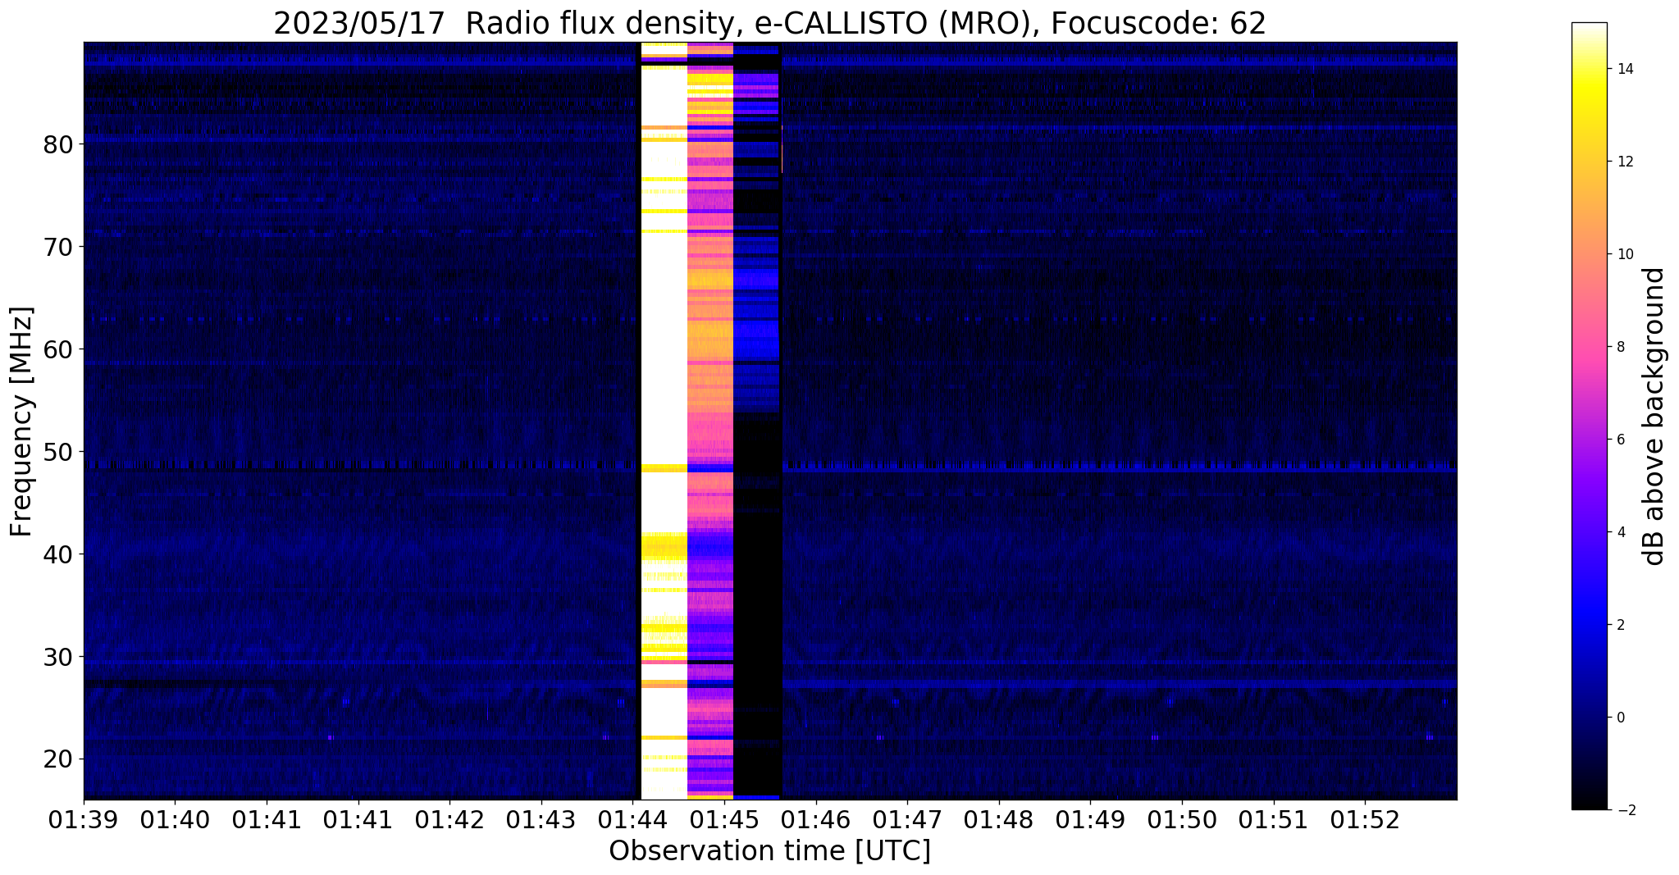
Task: Click the dB colorbar gradient strip
Action: [1589, 416]
